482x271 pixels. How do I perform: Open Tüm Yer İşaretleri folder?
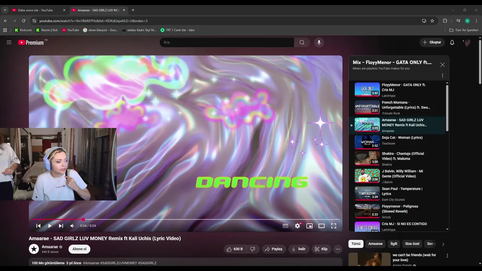tap(464, 30)
